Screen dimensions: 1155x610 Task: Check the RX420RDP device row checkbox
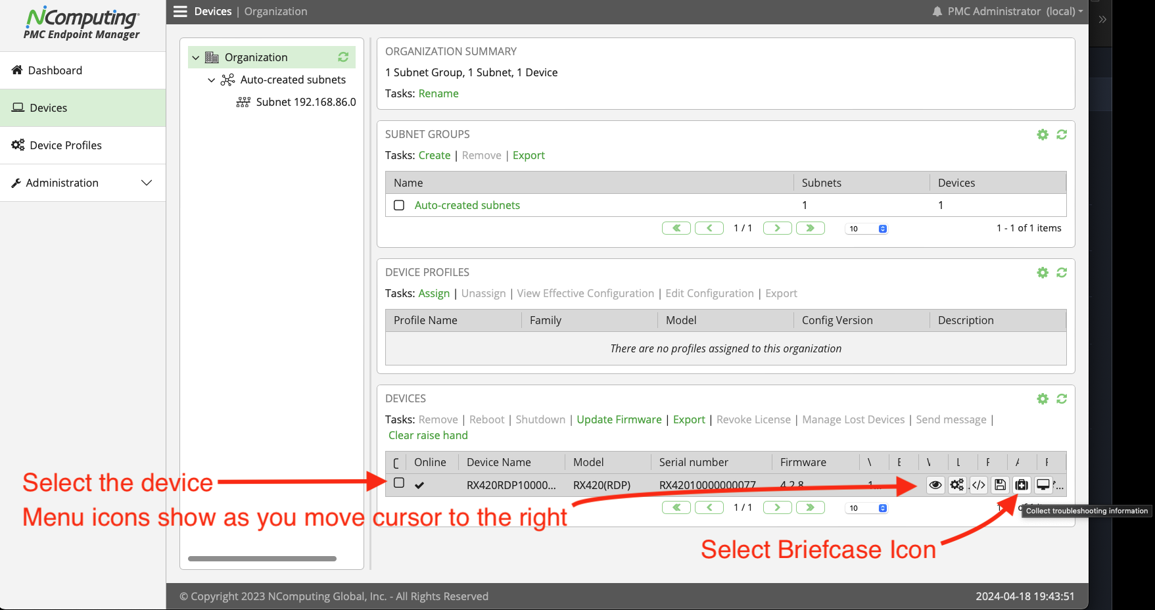tap(399, 483)
